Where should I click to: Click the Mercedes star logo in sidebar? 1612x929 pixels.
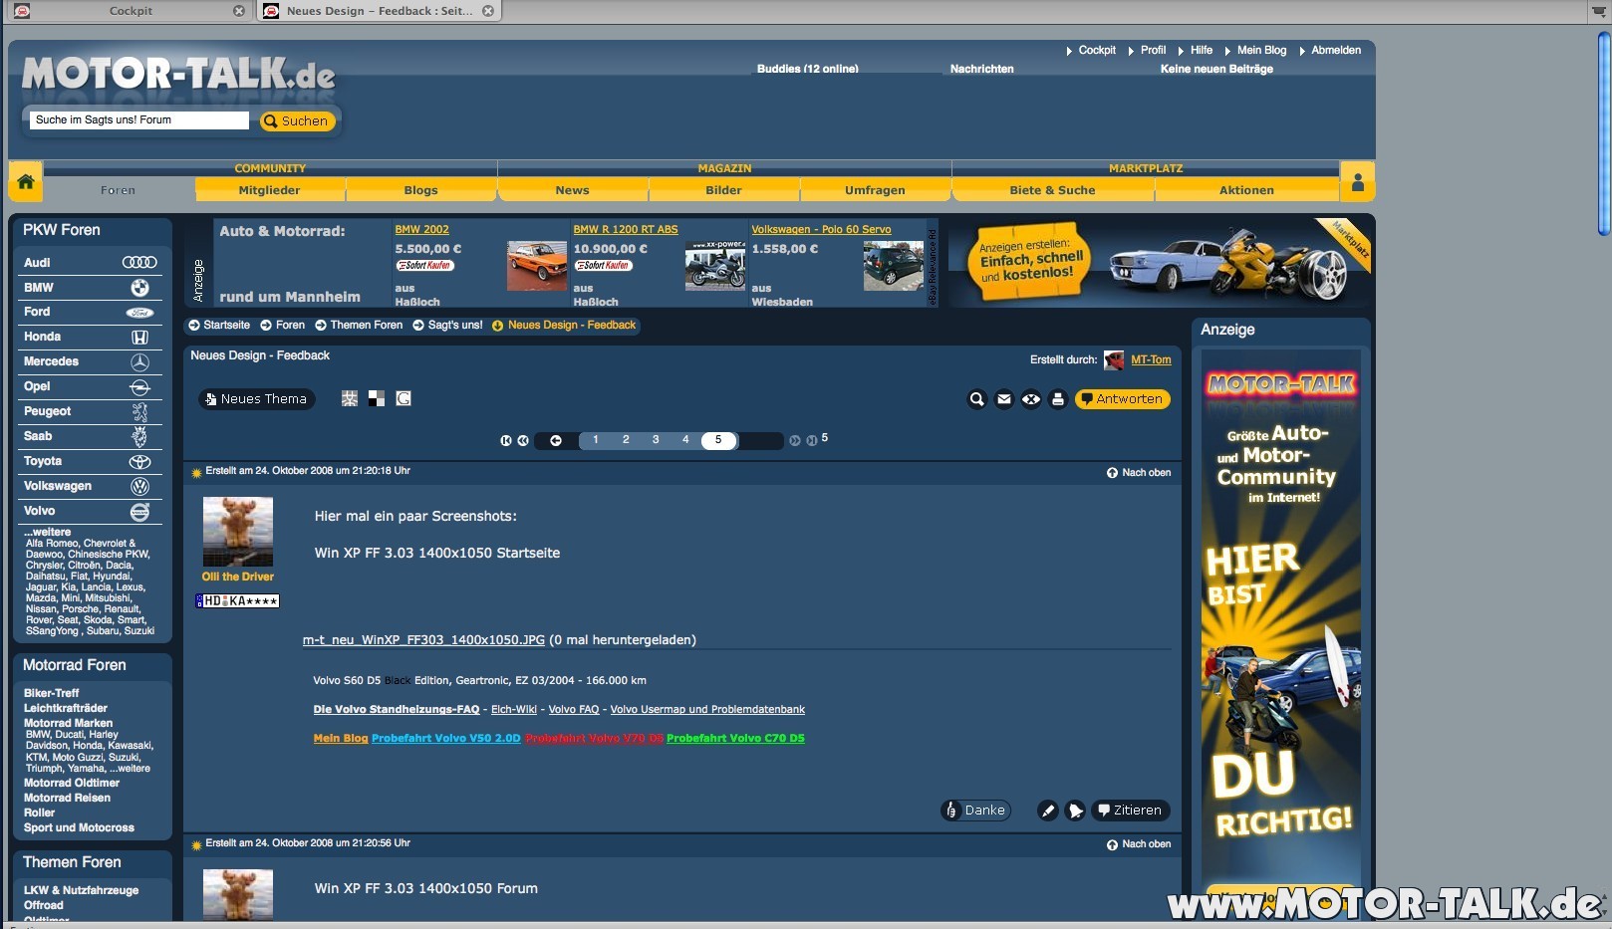pyautogui.click(x=139, y=361)
